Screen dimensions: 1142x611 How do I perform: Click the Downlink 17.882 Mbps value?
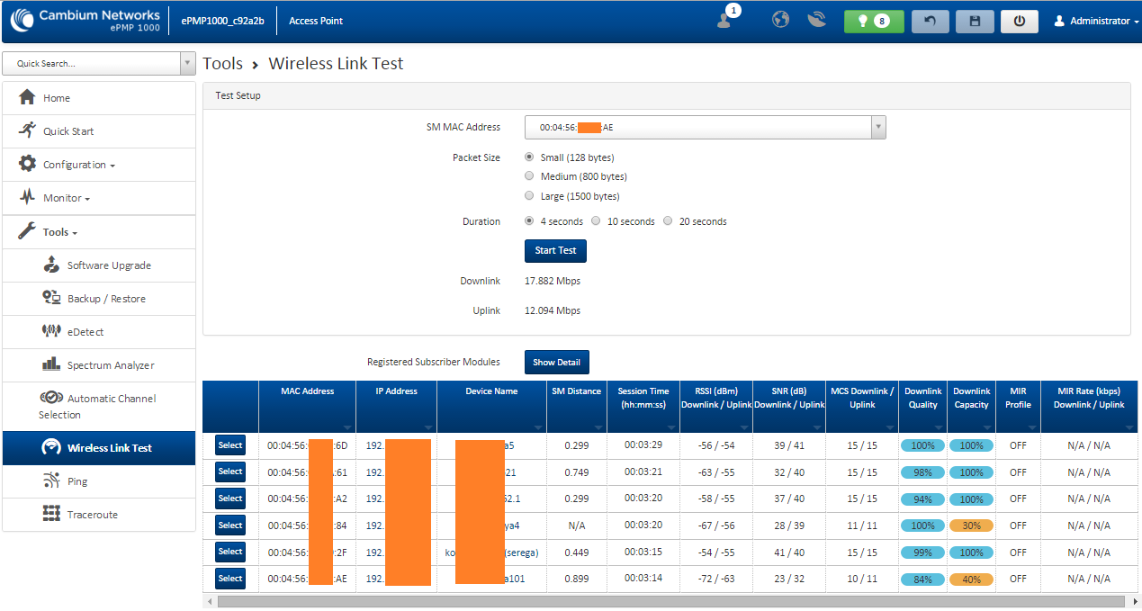tap(553, 281)
